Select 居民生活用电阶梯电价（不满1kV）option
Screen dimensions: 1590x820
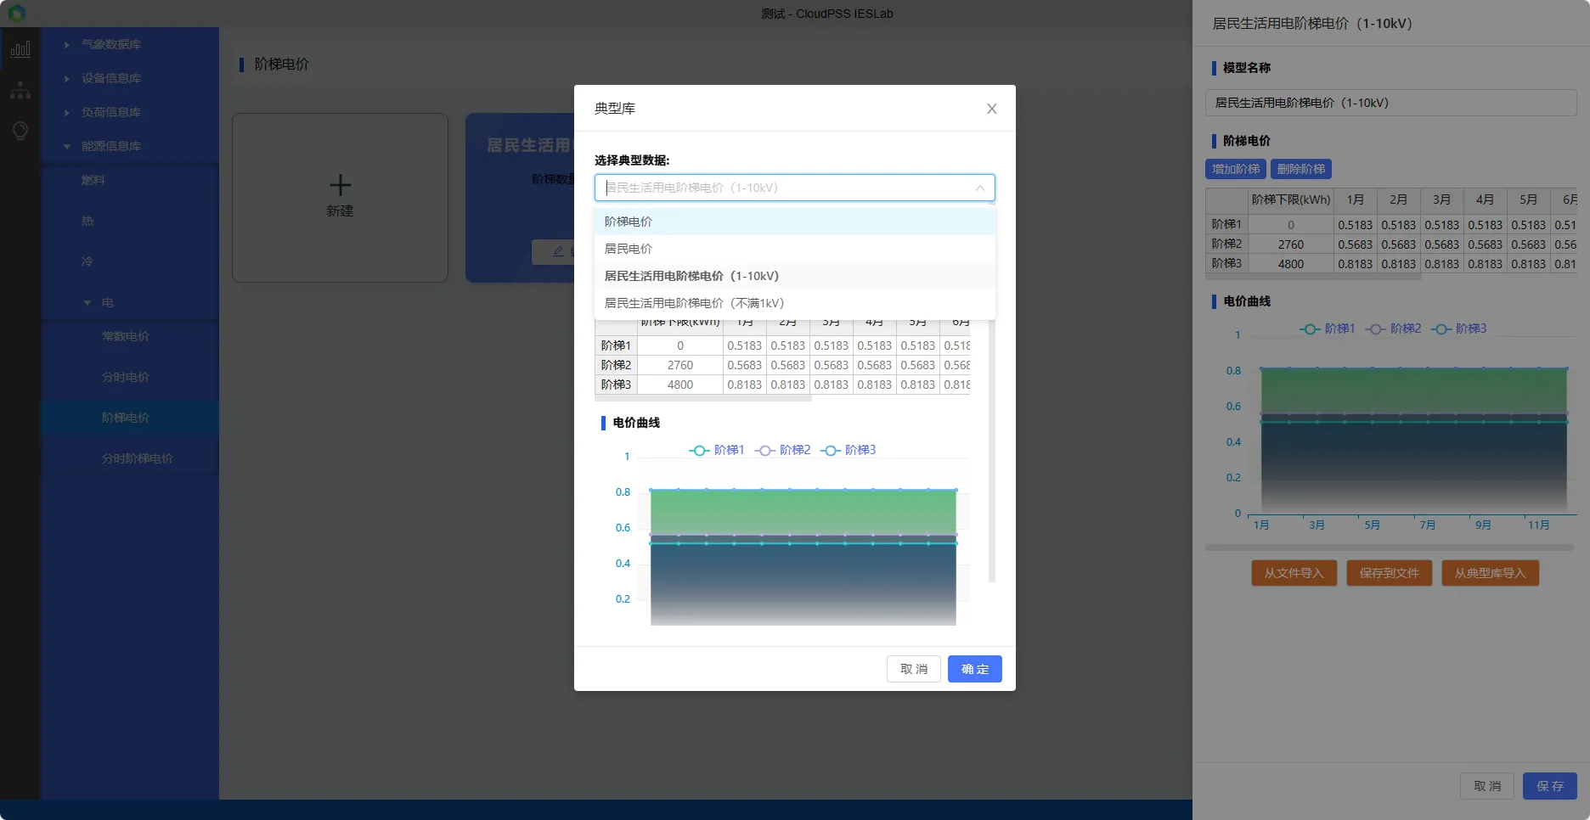[x=794, y=303]
